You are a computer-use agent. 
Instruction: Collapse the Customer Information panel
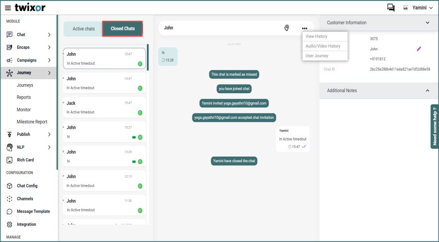pyautogui.click(x=427, y=23)
